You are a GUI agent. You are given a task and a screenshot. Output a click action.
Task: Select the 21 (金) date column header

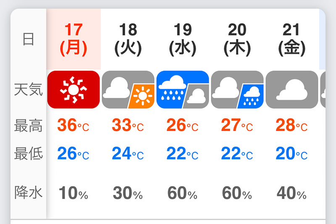(x=292, y=40)
